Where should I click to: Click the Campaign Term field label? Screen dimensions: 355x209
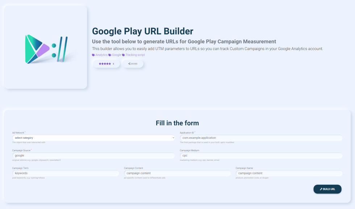[20, 168]
